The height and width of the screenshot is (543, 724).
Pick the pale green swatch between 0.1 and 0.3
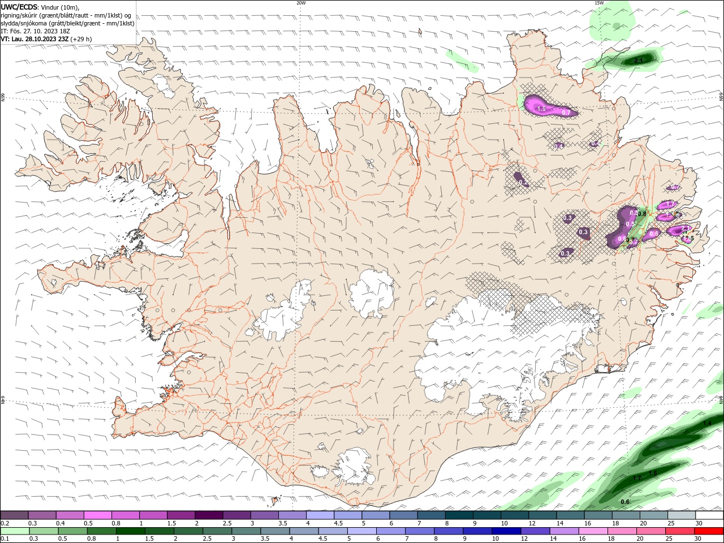[15, 531]
